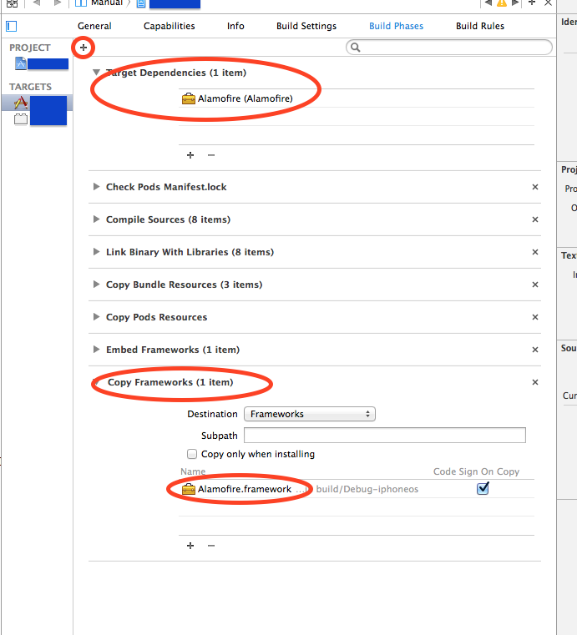Add a file to Copy Frameworks
Screen dimensions: 577x635
pyautogui.click(x=190, y=546)
